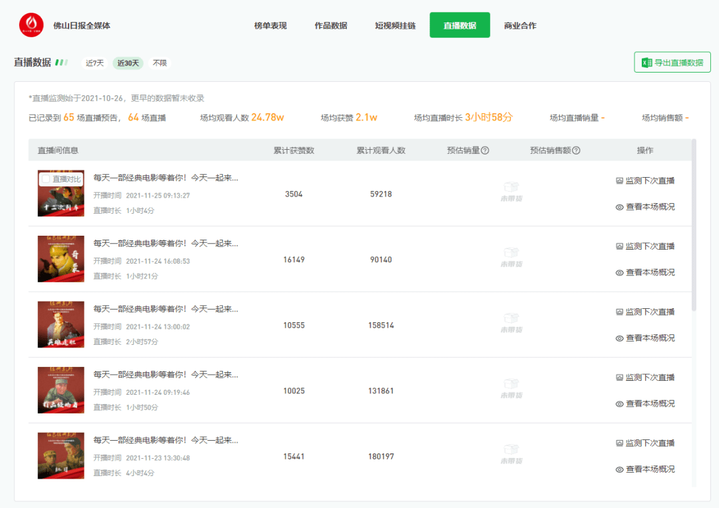Open the 商业合作 tab
The image size is (719, 508).
tap(520, 25)
